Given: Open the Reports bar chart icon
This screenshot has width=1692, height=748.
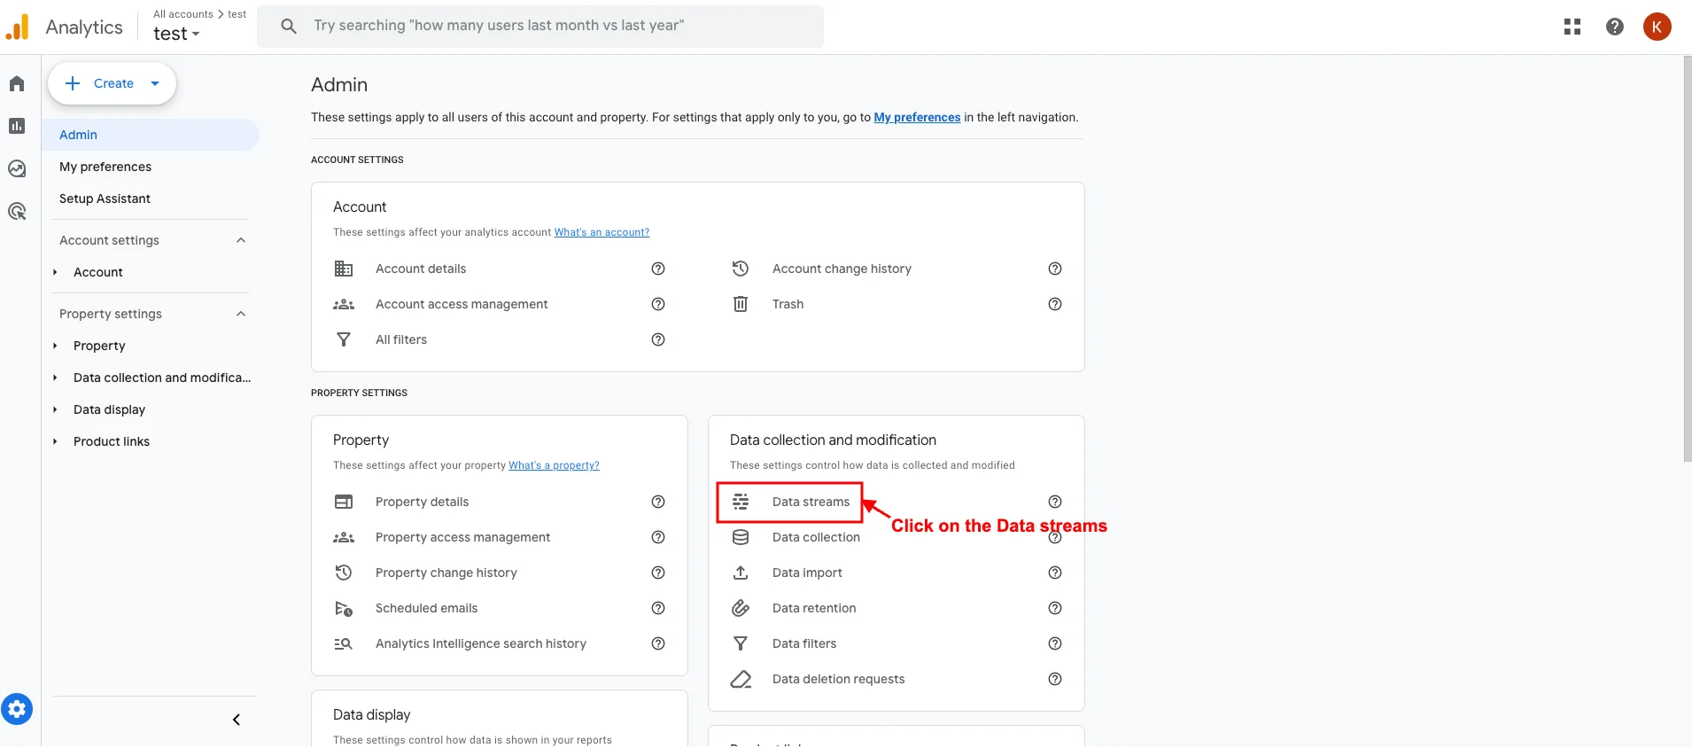Looking at the screenshot, I should coord(17,126).
